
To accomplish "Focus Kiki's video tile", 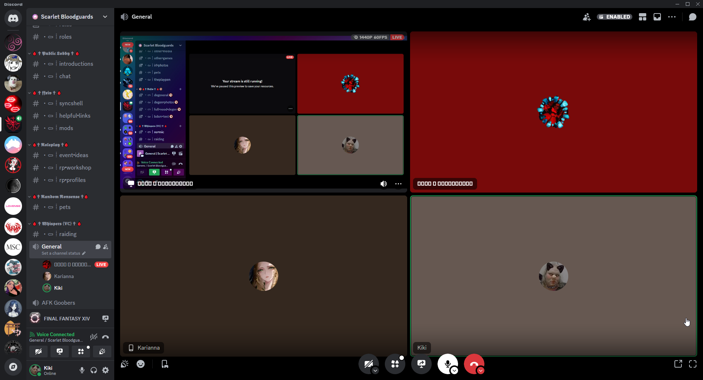I will [554, 276].
